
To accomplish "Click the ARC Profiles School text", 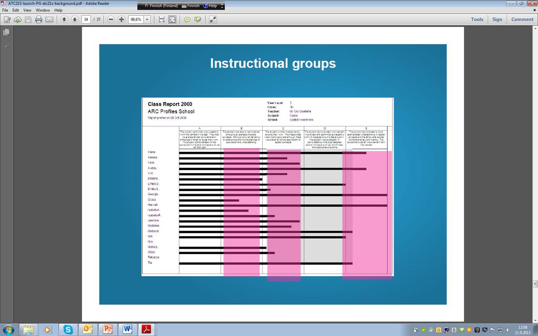I will [171, 111].
